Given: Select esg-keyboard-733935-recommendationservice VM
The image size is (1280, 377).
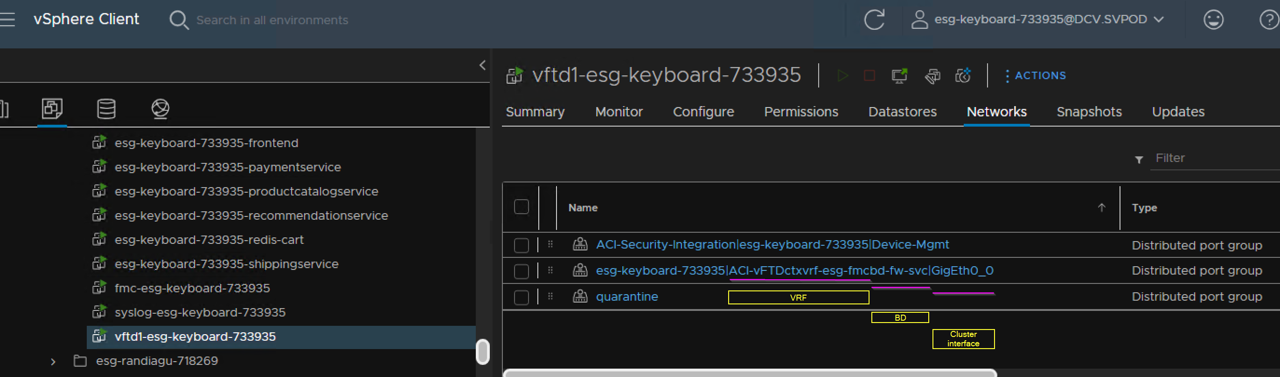Looking at the screenshot, I should coord(251,216).
